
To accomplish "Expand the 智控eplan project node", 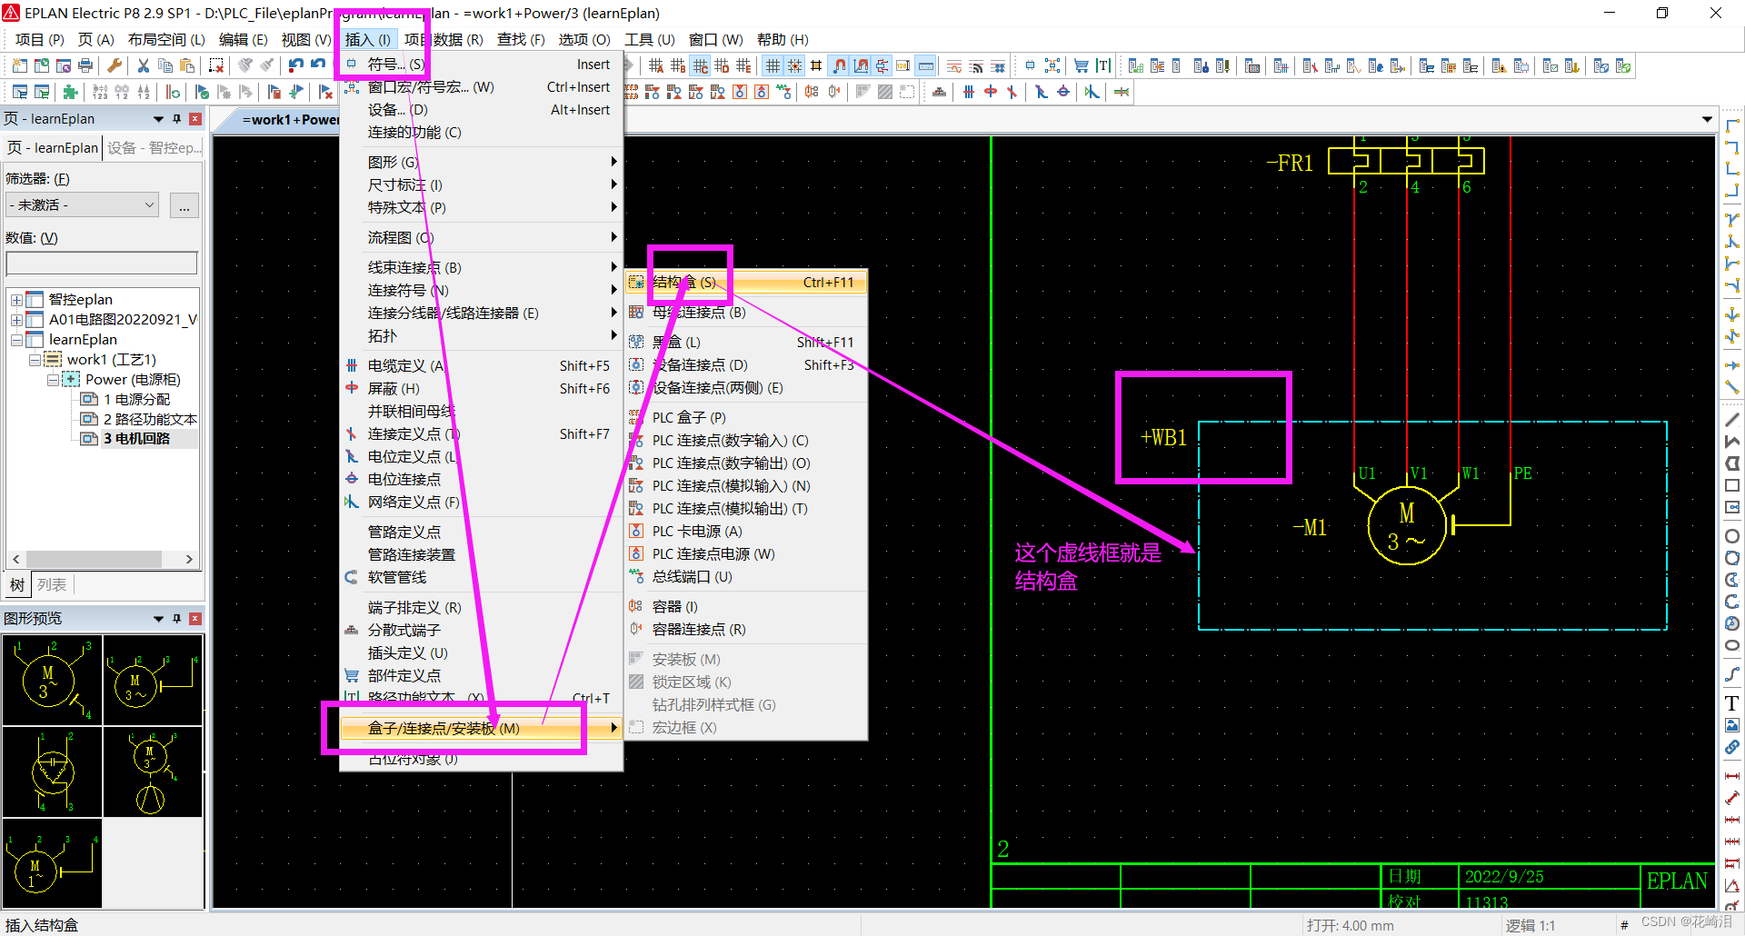I will (x=16, y=300).
